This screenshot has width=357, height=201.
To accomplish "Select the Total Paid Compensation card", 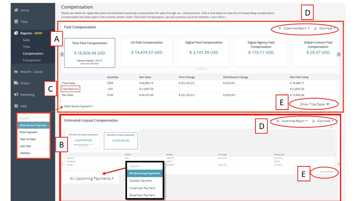I will click(90, 53).
